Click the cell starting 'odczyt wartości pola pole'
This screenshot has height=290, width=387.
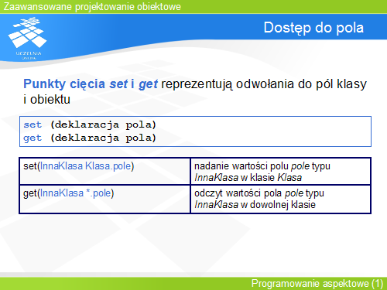pos(281,199)
